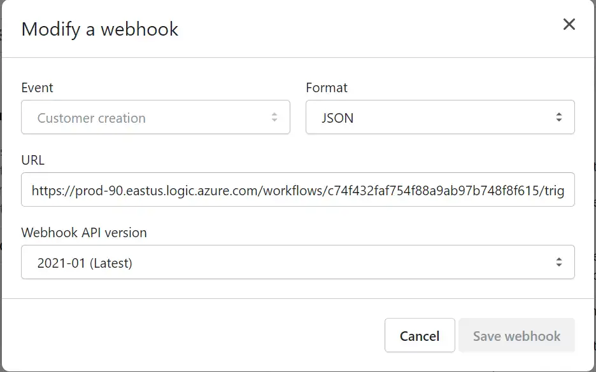Click the Modify a webhook heading
This screenshot has height=372, width=596.
tap(100, 29)
